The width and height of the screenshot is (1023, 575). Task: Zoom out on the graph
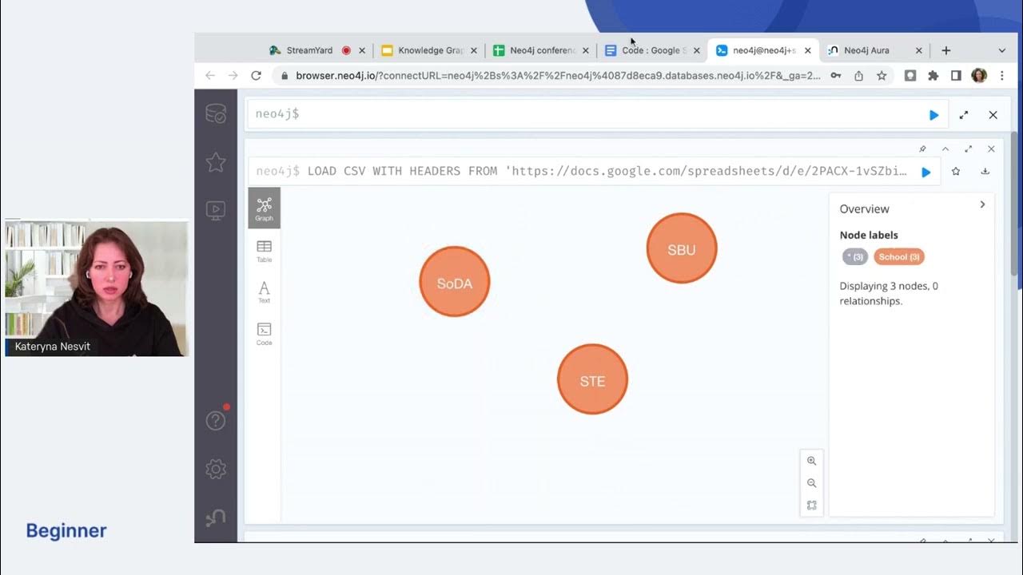(811, 483)
